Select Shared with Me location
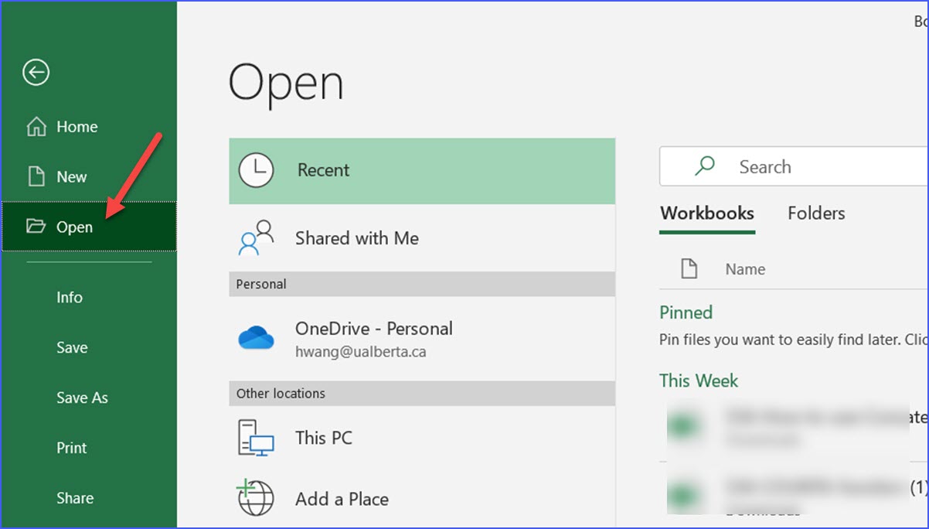 422,238
